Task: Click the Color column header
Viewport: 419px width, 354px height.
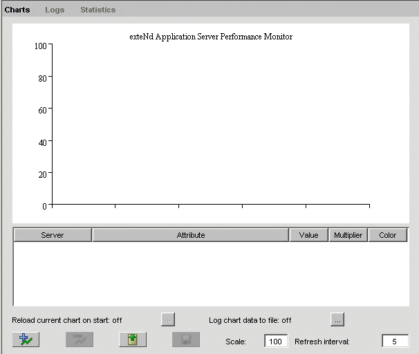Action: (x=388, y=235)
